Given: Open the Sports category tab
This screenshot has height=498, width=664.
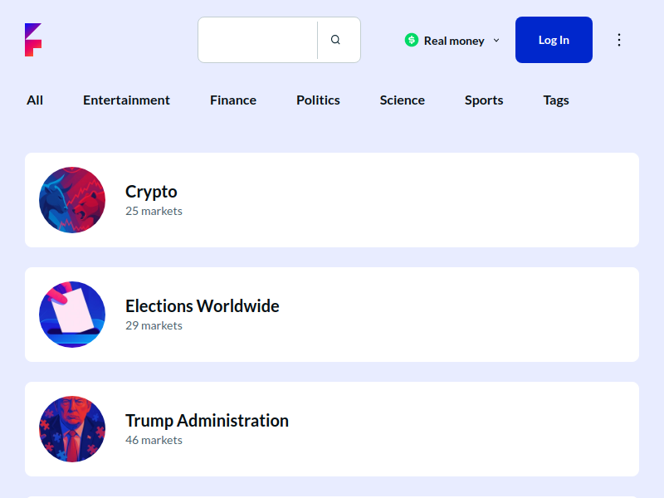Looking at the screenshot, I should pyautogui.click(x=484, y=100).
